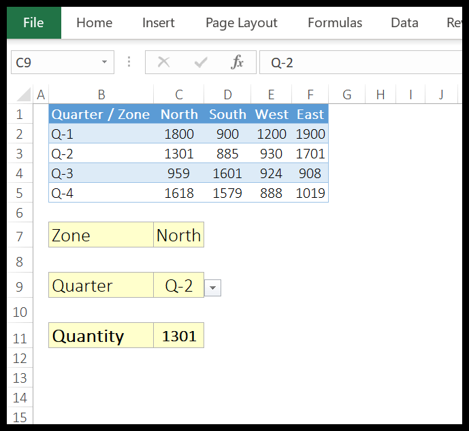Cancel entry with the X icon

[x=163, y=63]
